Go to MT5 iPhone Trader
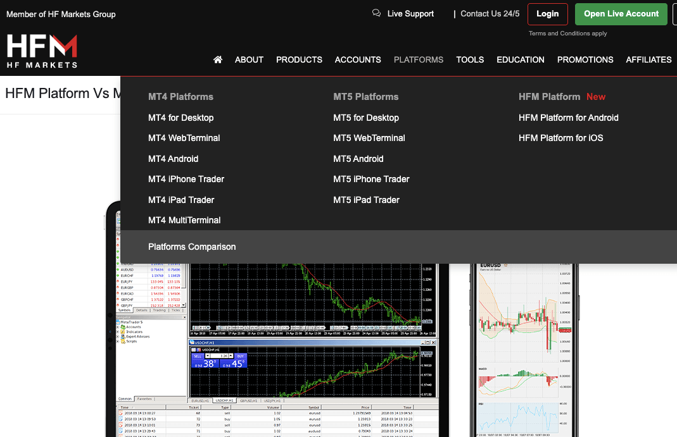677x437 pixels. click(371, 179)
